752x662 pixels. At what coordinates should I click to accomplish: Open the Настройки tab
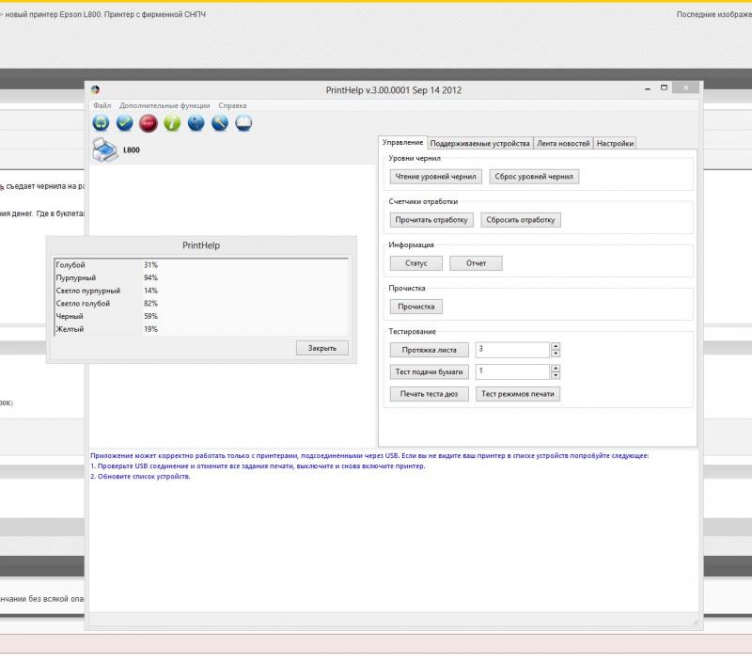(616, 144)
